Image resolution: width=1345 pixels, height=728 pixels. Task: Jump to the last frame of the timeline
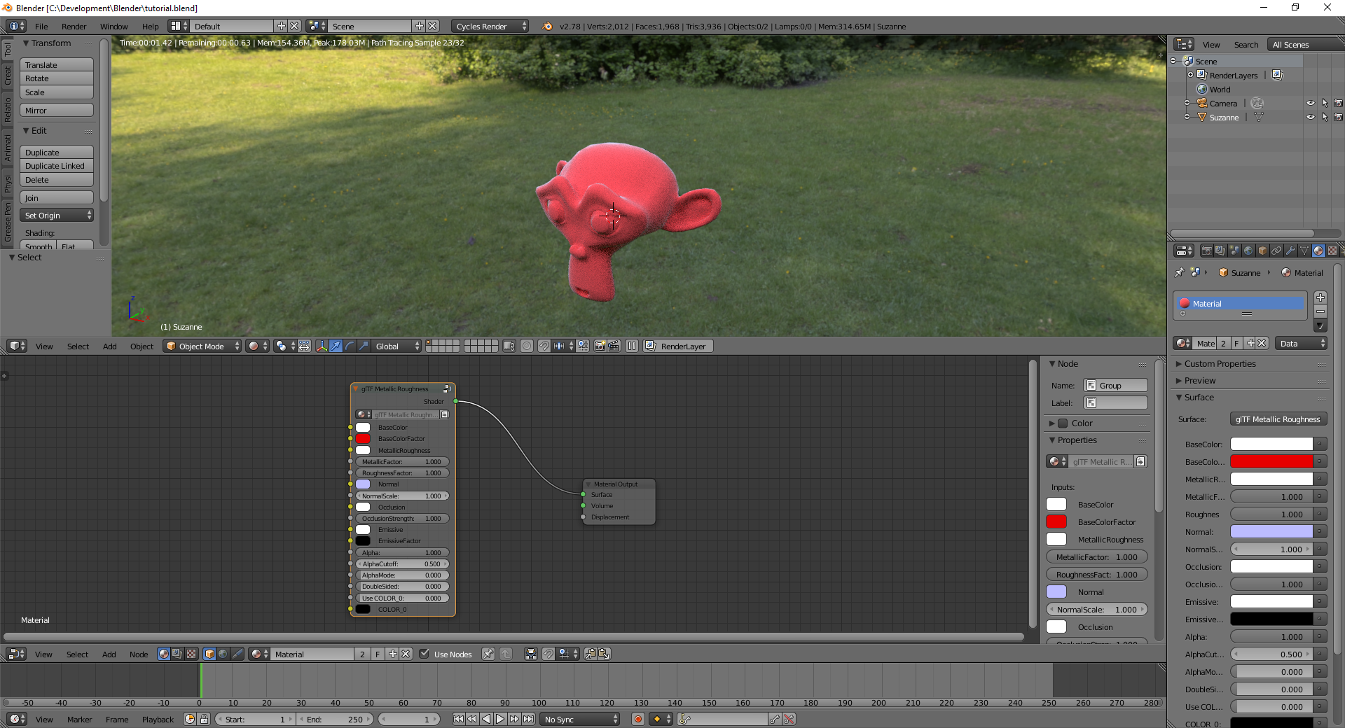528,719
